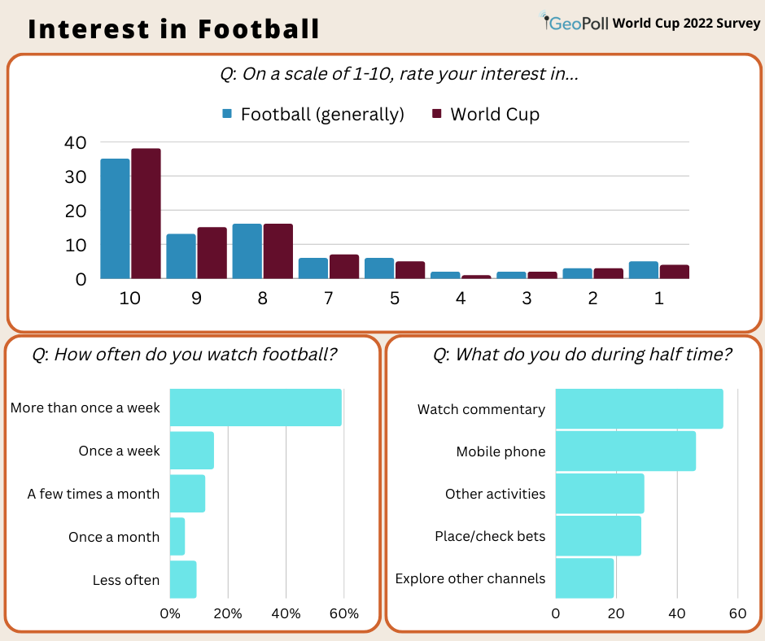The height and width of the screenshot is (641, 765).
Task: Select the 'Explore other channels' label
Action: (470, 579)
